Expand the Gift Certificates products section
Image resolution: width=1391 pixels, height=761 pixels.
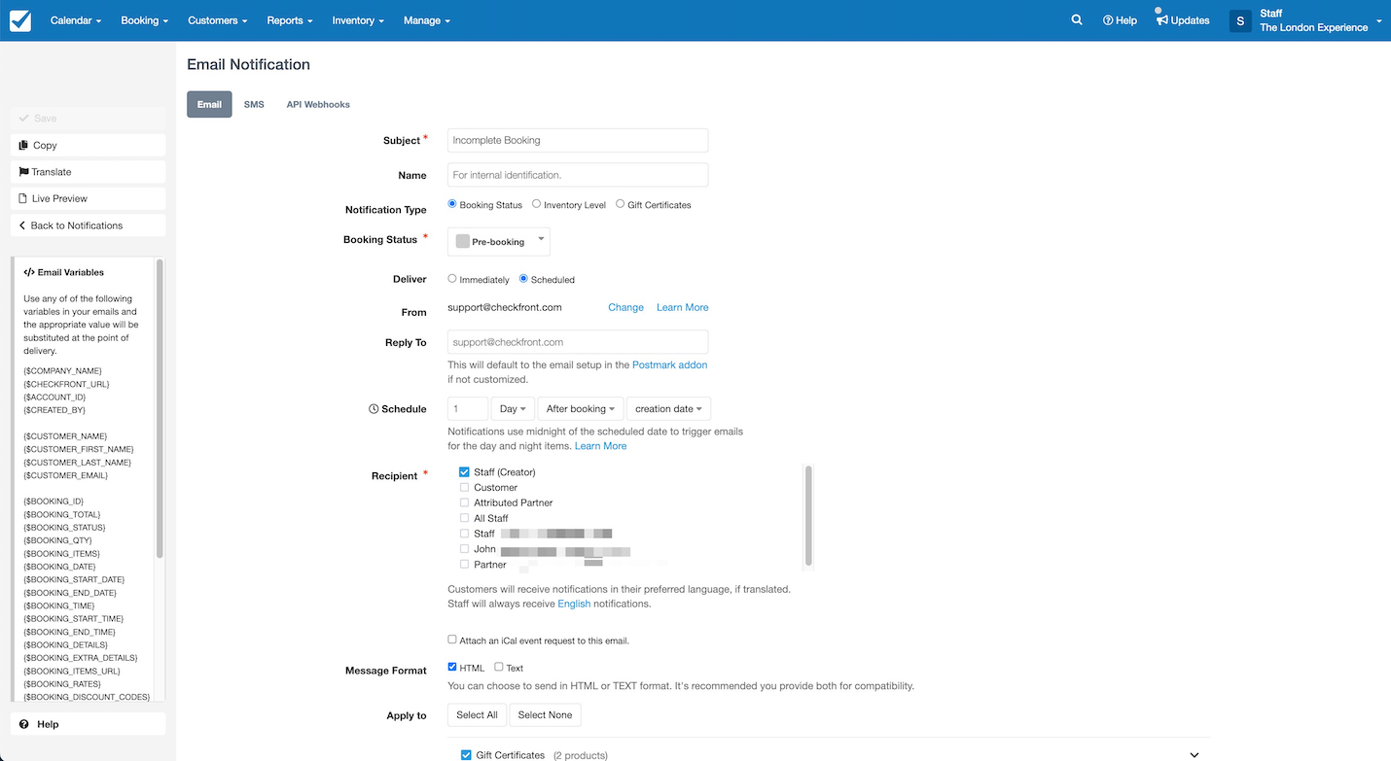1195,755
